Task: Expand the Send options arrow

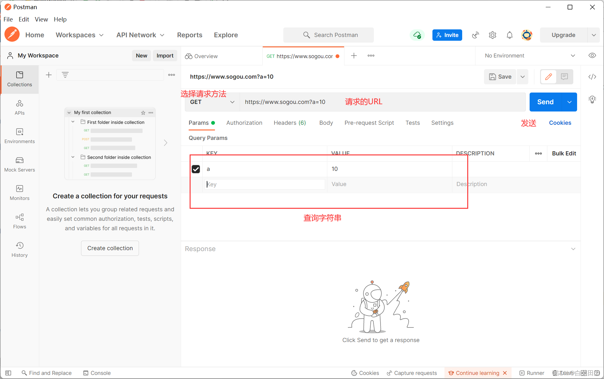Action: 569,102
